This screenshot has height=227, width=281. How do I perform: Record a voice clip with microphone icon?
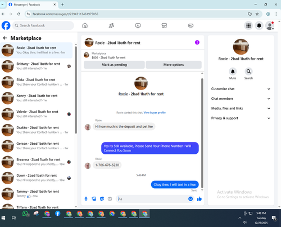pos(86,199)
